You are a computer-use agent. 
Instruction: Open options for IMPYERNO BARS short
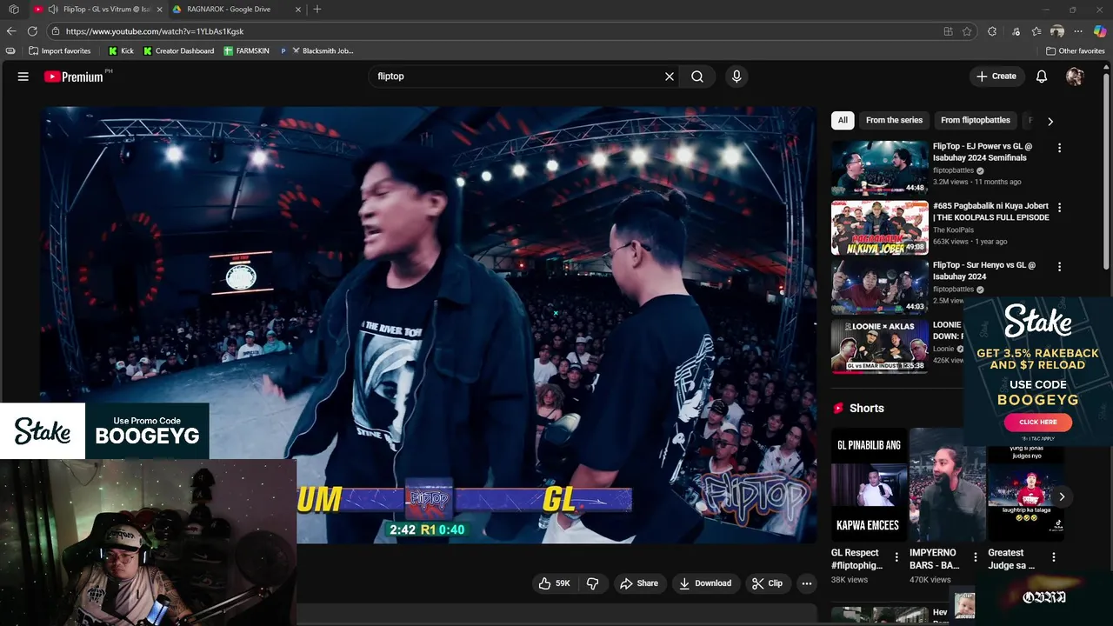975,557
